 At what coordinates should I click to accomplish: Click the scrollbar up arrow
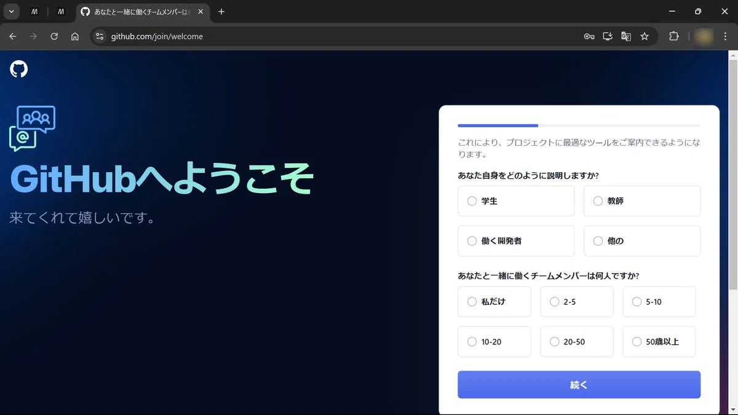[732, 55]
